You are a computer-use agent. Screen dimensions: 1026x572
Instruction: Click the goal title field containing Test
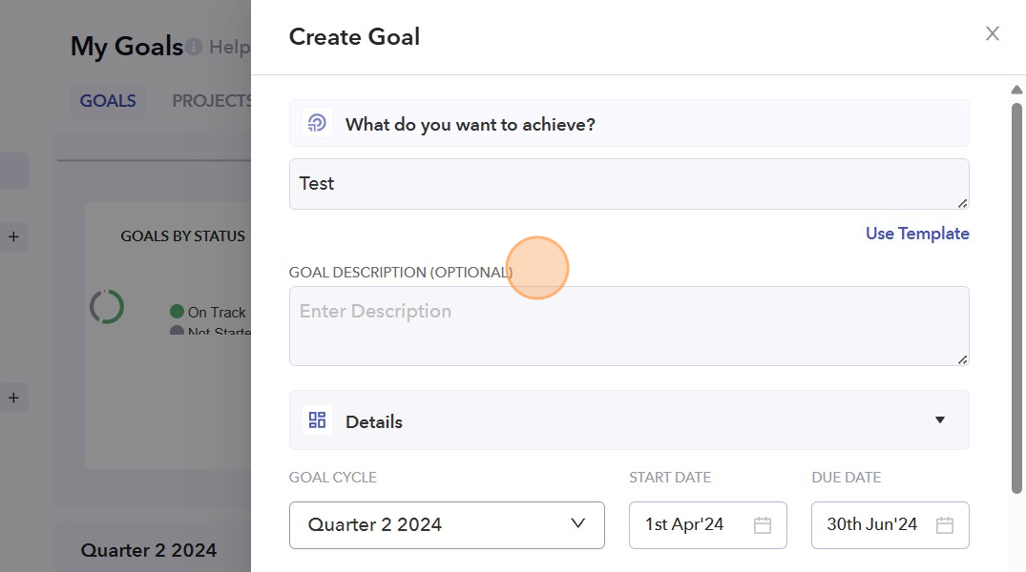coord(628,184)
